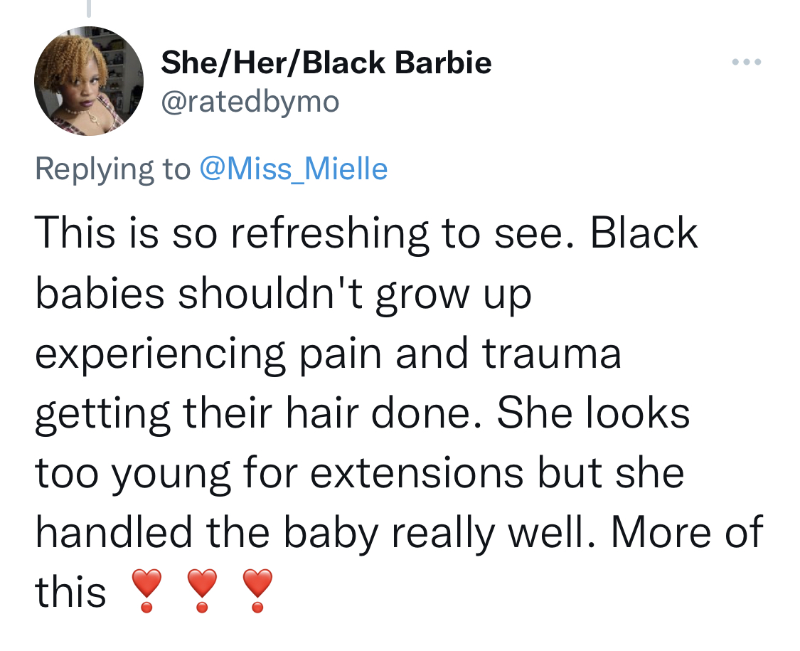Screen dimensions: 800x651
Task: Click the phrase 'pain and trauma'
Action: [459, 354]
